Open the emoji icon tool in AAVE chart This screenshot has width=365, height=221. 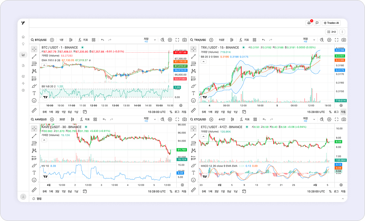click(34, 180)
